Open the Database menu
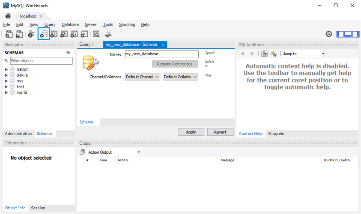Image resolution: width=361 pixels, height=214 pixels. [x=70, y=24]
